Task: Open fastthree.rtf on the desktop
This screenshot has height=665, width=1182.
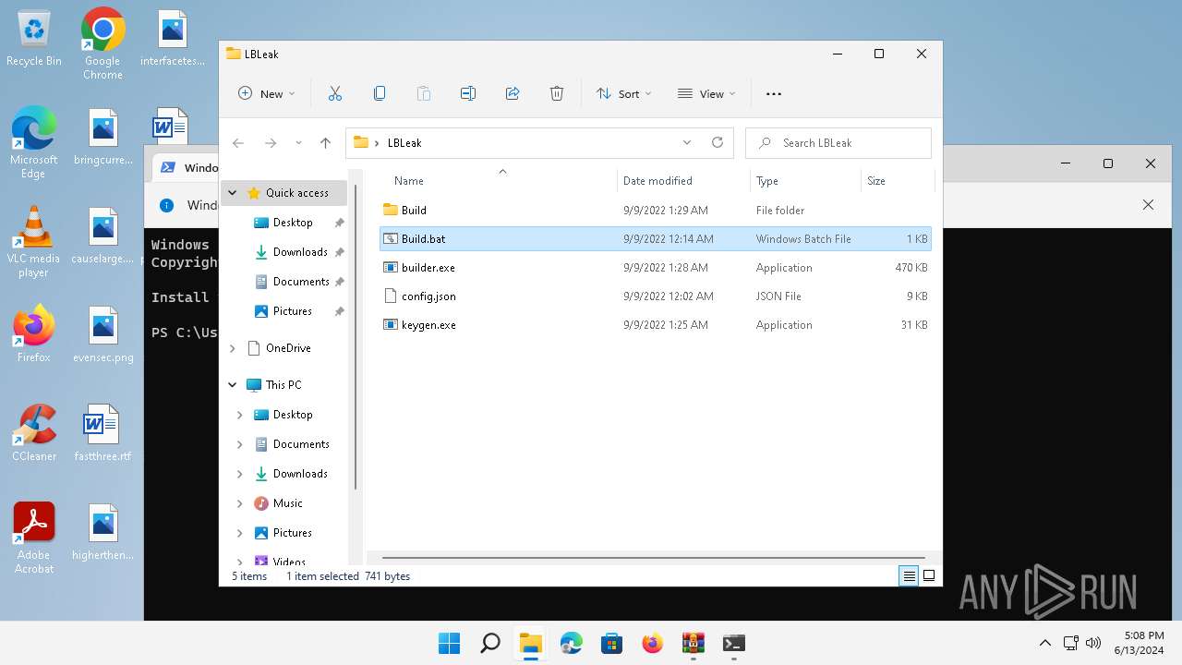Action: (x=103, y=433)
